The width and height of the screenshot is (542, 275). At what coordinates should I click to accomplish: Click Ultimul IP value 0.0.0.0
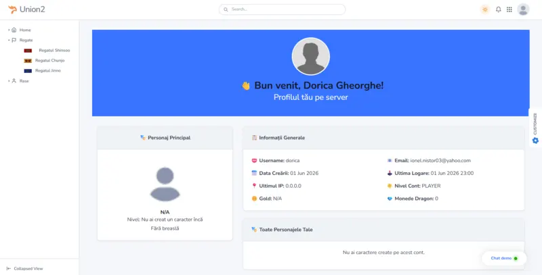[293, 186]
